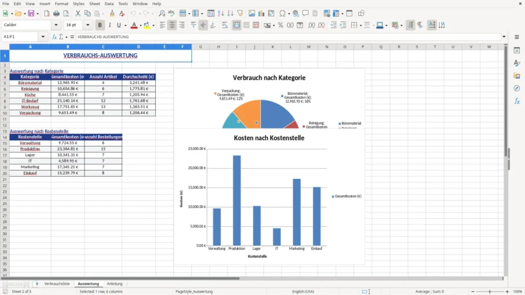
Task: Insert an image with the picture icon
Action: (x=252, y=13)
